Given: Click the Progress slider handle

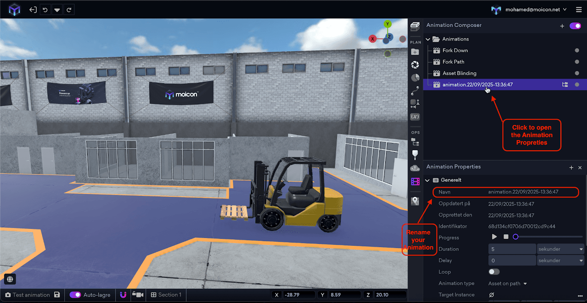Looking at the screenshot, I should (x=515, y=237).
